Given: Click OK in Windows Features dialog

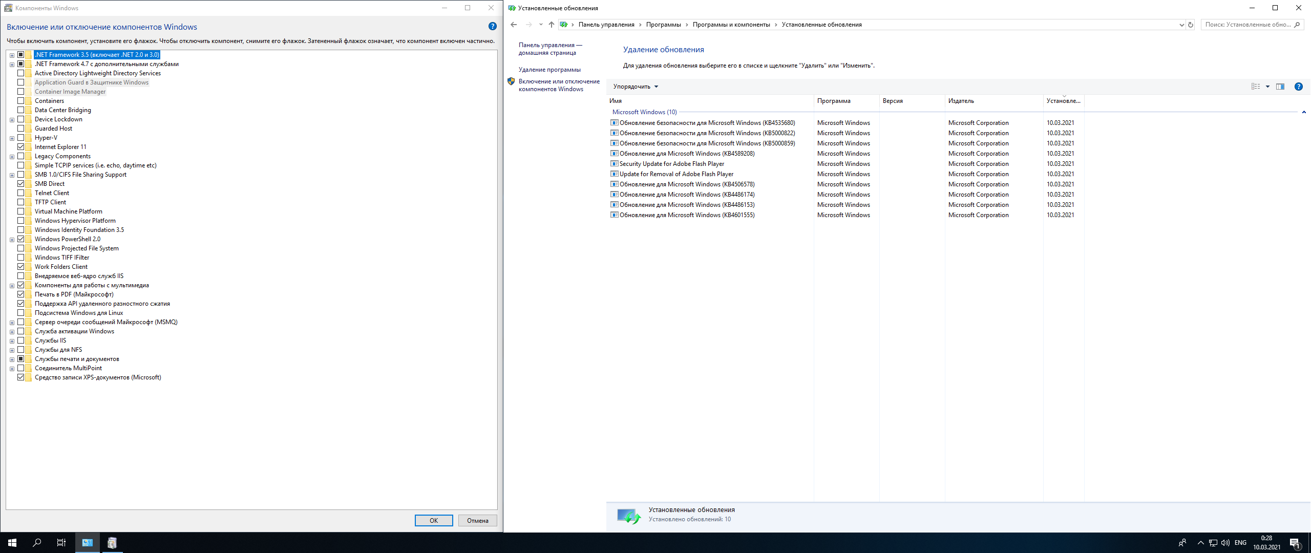Looking at the screenshot, I should tap(434, 520).
